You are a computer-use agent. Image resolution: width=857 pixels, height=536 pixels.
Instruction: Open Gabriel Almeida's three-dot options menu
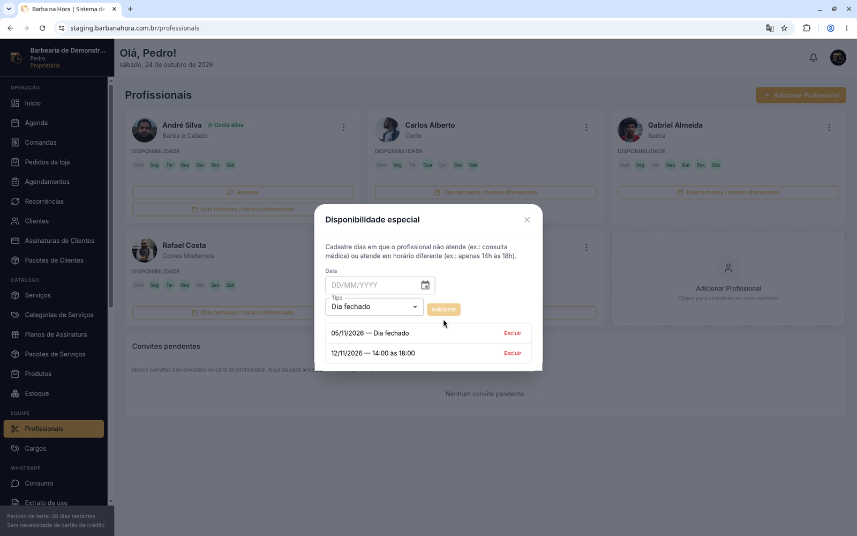point(829,128)
